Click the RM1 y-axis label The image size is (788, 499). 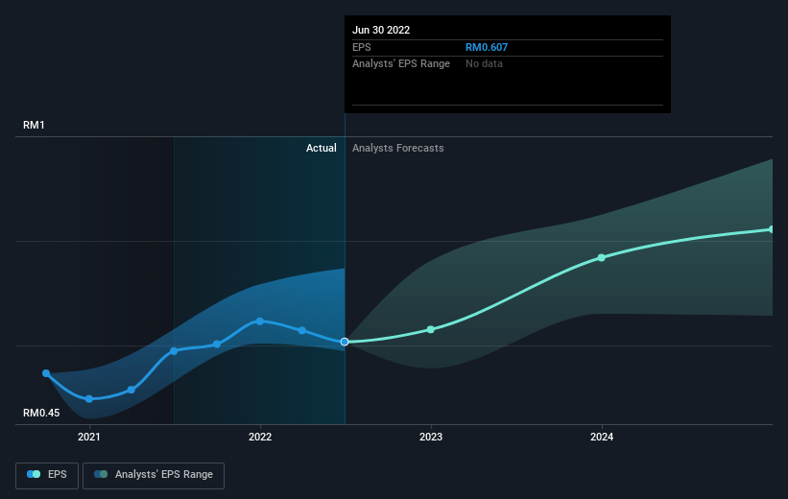(x=34, y=125)
